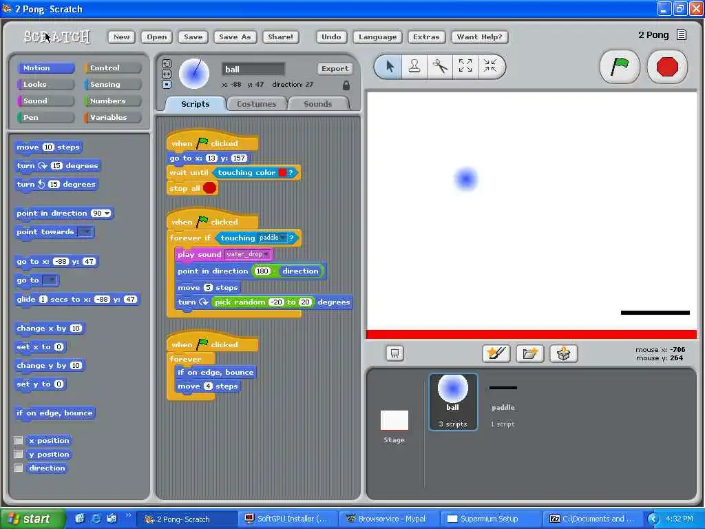Viewport: 705px width, 529px height.
Task: Click the red color swatch in touching color block
Action: (x=283, y=172)
